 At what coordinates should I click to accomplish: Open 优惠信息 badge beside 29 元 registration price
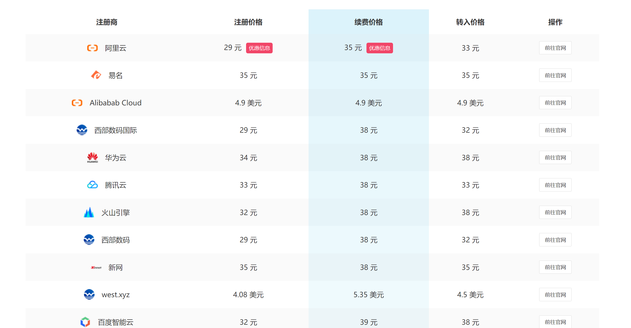click(x=259, y=48)
